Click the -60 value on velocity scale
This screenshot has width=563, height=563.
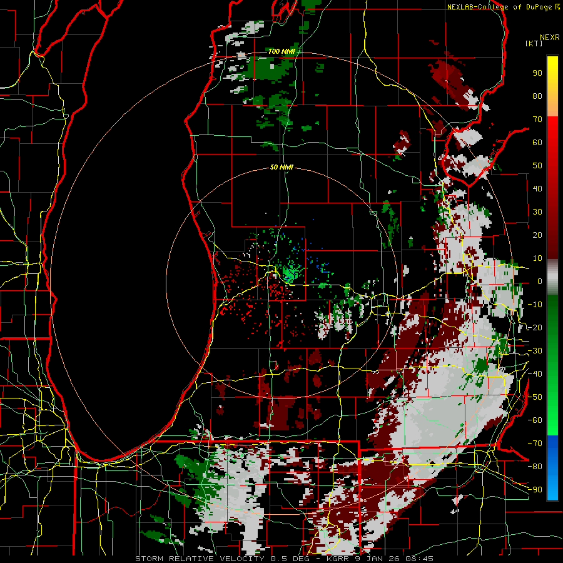pos(535,420)
